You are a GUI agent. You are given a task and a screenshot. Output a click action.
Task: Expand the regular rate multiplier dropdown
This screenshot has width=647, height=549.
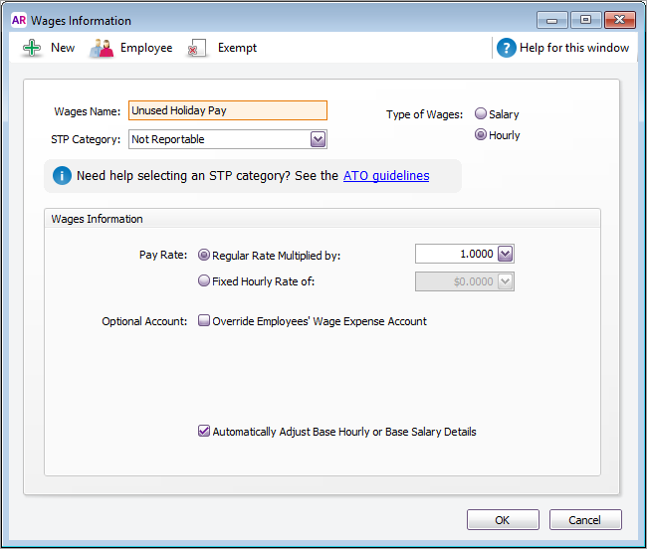tap(505, 255)
